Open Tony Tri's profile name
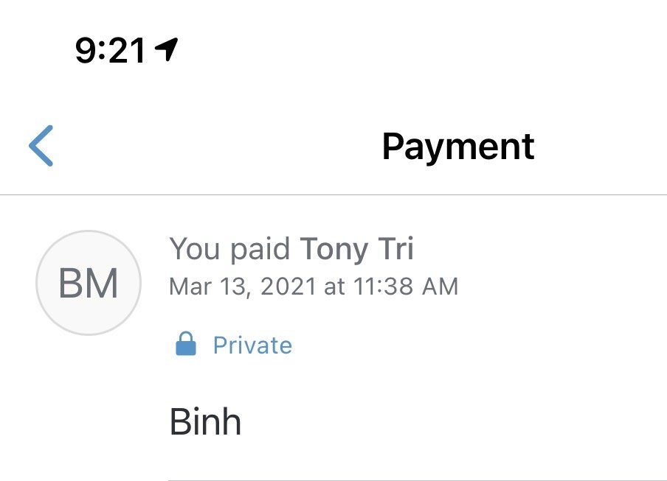This screenshot has height=481, width=667. coord(356,249)
